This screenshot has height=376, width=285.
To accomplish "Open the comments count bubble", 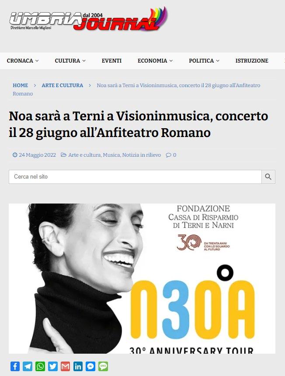I will click(171, 155).
